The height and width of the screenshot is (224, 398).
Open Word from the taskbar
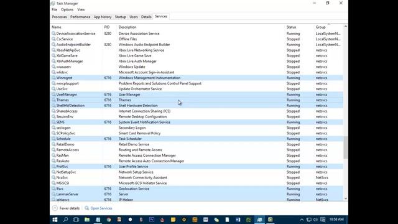tap(238, 220)
